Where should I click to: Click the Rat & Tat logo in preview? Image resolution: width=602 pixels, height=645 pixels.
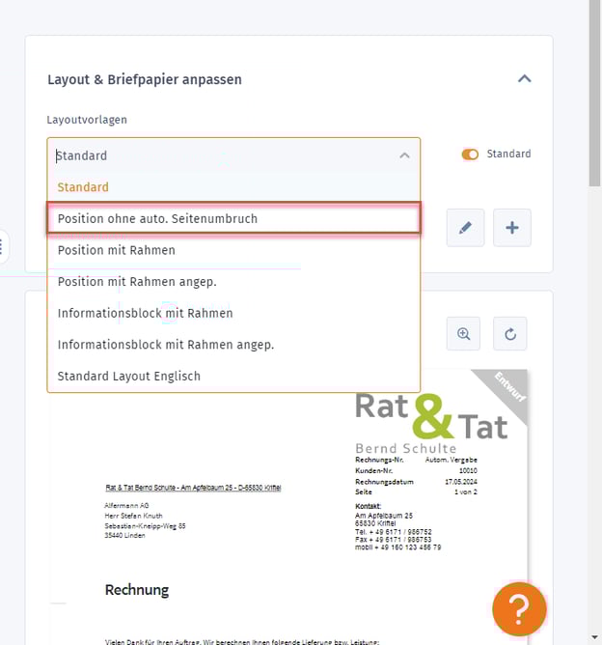point(430,415)
